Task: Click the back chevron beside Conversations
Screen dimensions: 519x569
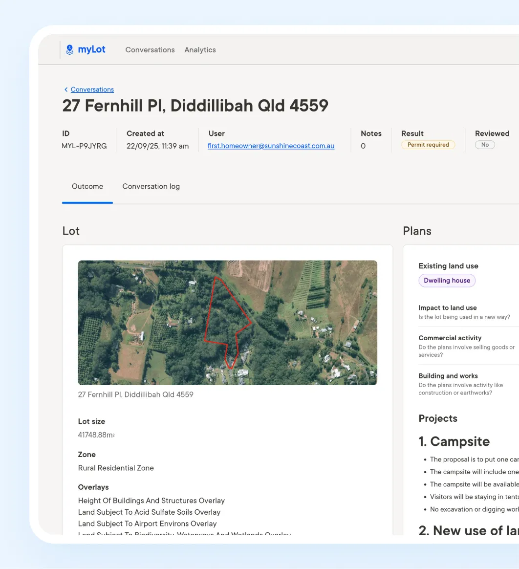Action: tap(66, 89)
